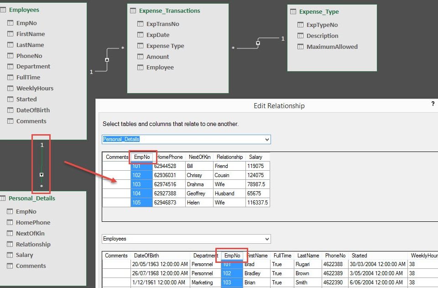Click the relationship cell Husband
Image resolution: width=438 pixels, height=288 pixels.
229,194
